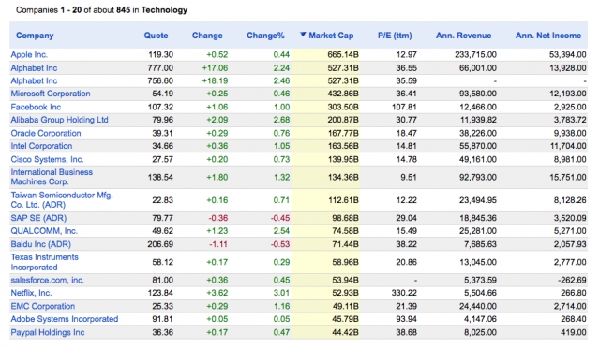
Task: Select Oracle revenue 38,226.00
Action: pyautogui.click(x=478, y=134)
